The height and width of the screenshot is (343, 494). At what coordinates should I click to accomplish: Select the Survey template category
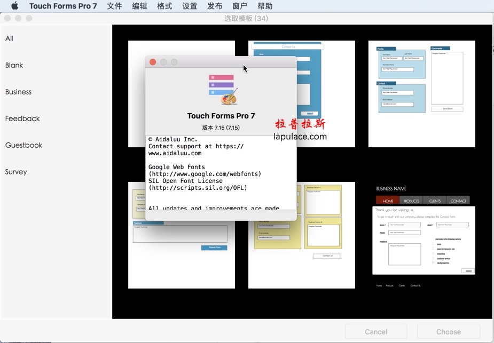pos(16,172)
